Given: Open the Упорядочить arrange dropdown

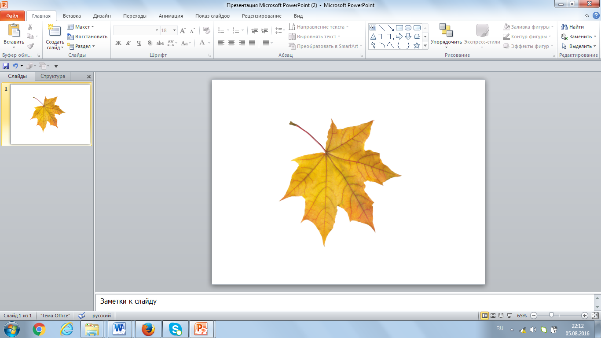Looking at the screenshot, I should click(x=446, y=37).
